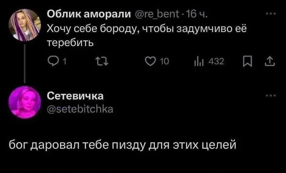Viewport: 286px width, 173px height.
Task: Click the reply speech bubble icon
Action: (x=53, y=62)
